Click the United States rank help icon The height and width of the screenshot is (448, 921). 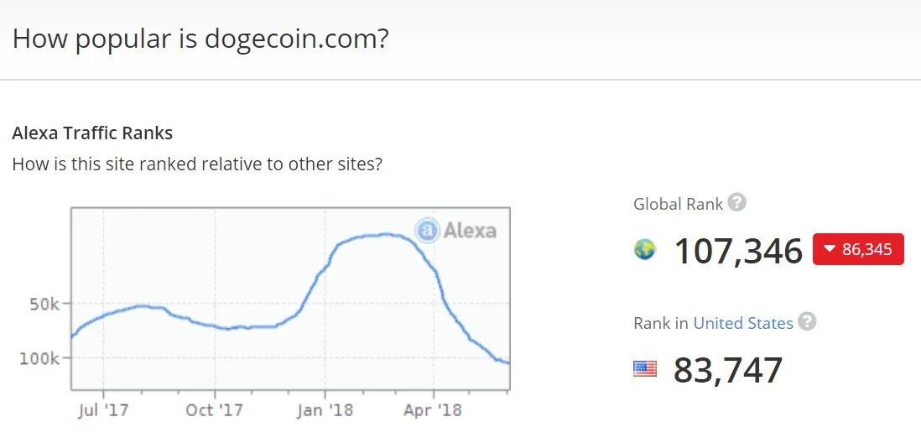[x=807, y=322]
